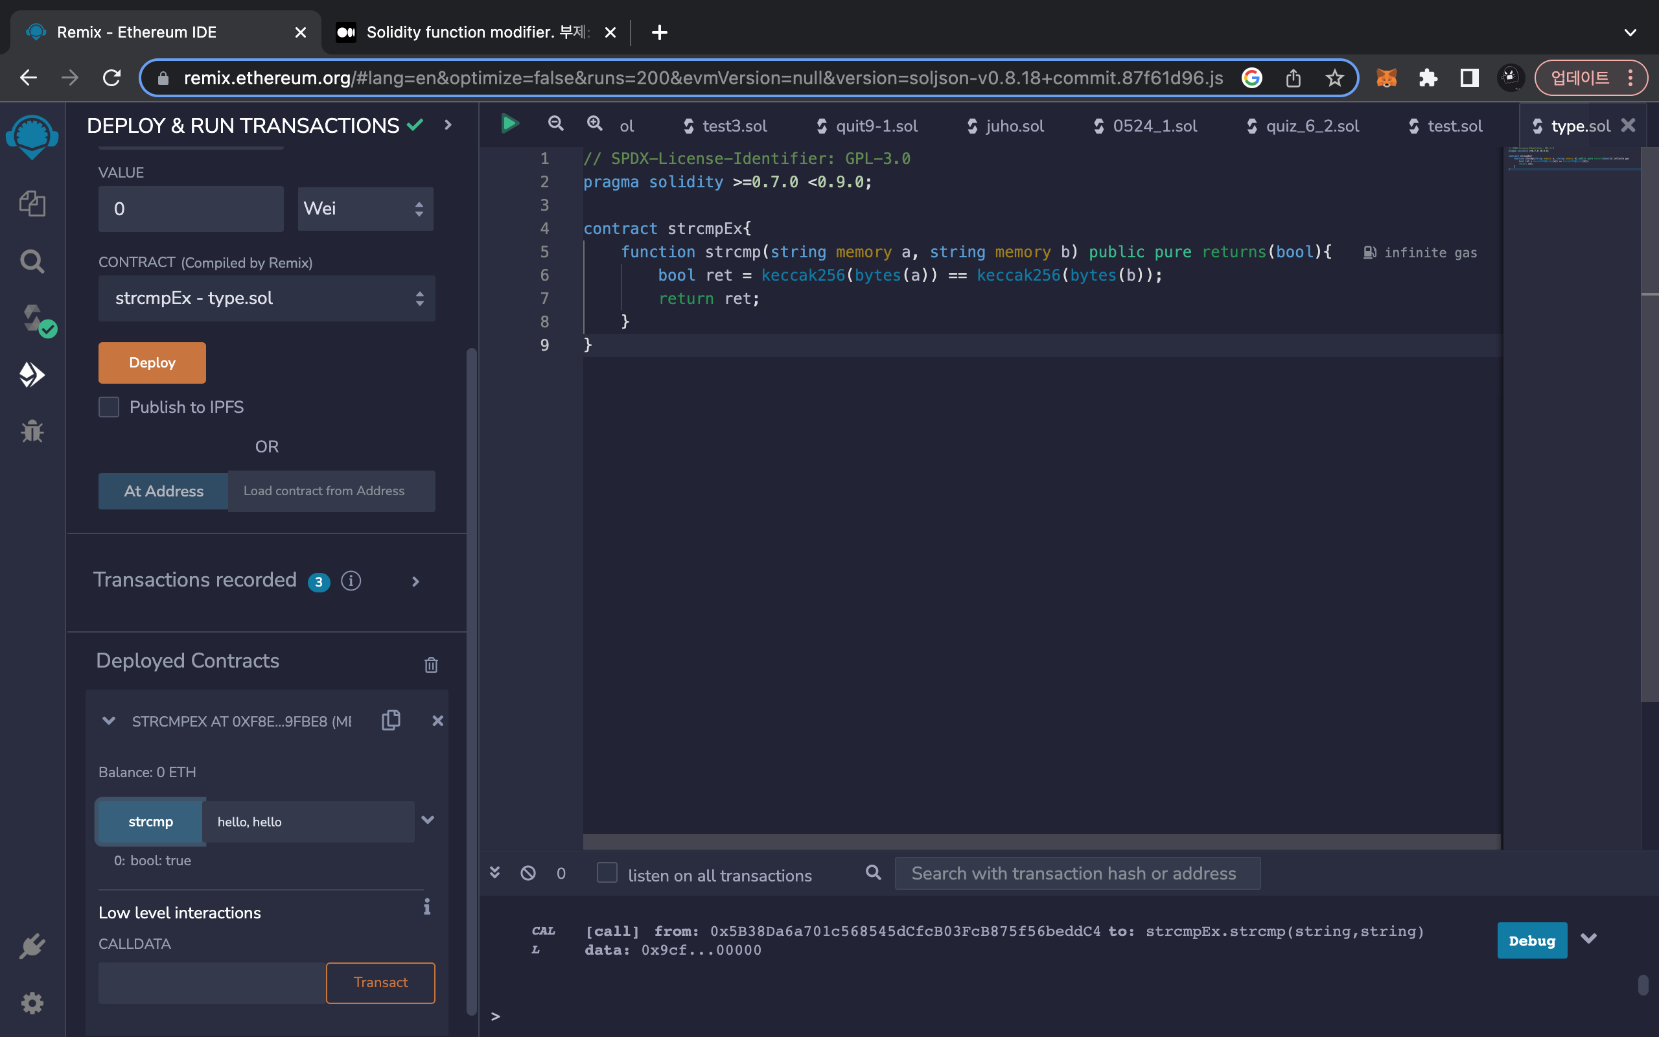Click the green run script icon
Viewport: 1659px width, 1037px height.
point(509,124)
